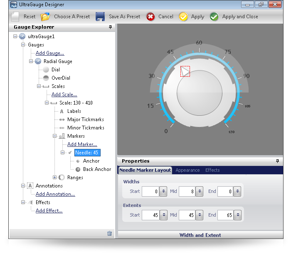Viewport: 291px width, 263px height.
Task: Click the Effects E icon
Action: coord(30,202)
